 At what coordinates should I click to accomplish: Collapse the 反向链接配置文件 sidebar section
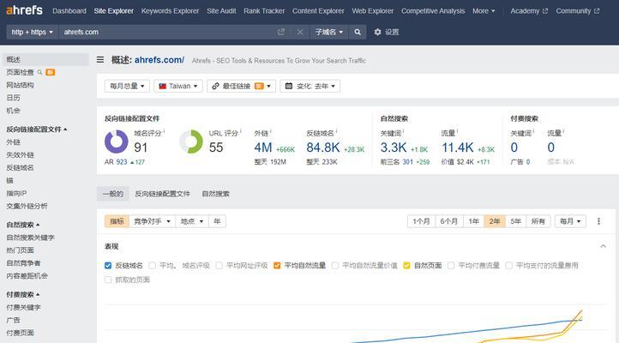(37, 129)
